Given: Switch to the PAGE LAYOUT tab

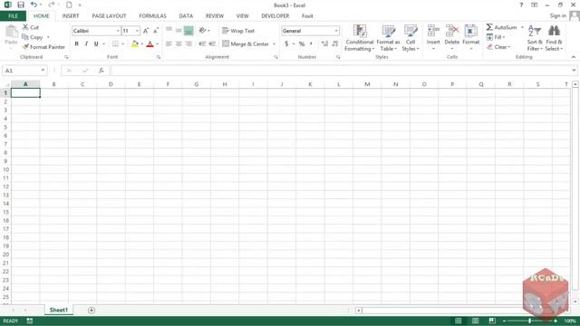Looking at the screenshot, I should point(109,16).
